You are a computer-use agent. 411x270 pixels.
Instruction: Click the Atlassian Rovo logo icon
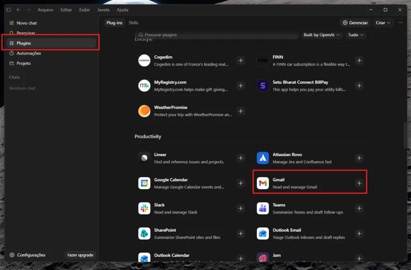pyautogui.click(x=262, y=158)
